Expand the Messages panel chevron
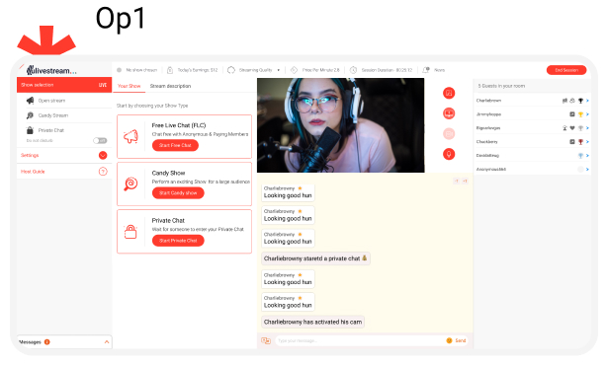Image resolution: width=608 pixels, height=366 pixels. click(106, 342)
